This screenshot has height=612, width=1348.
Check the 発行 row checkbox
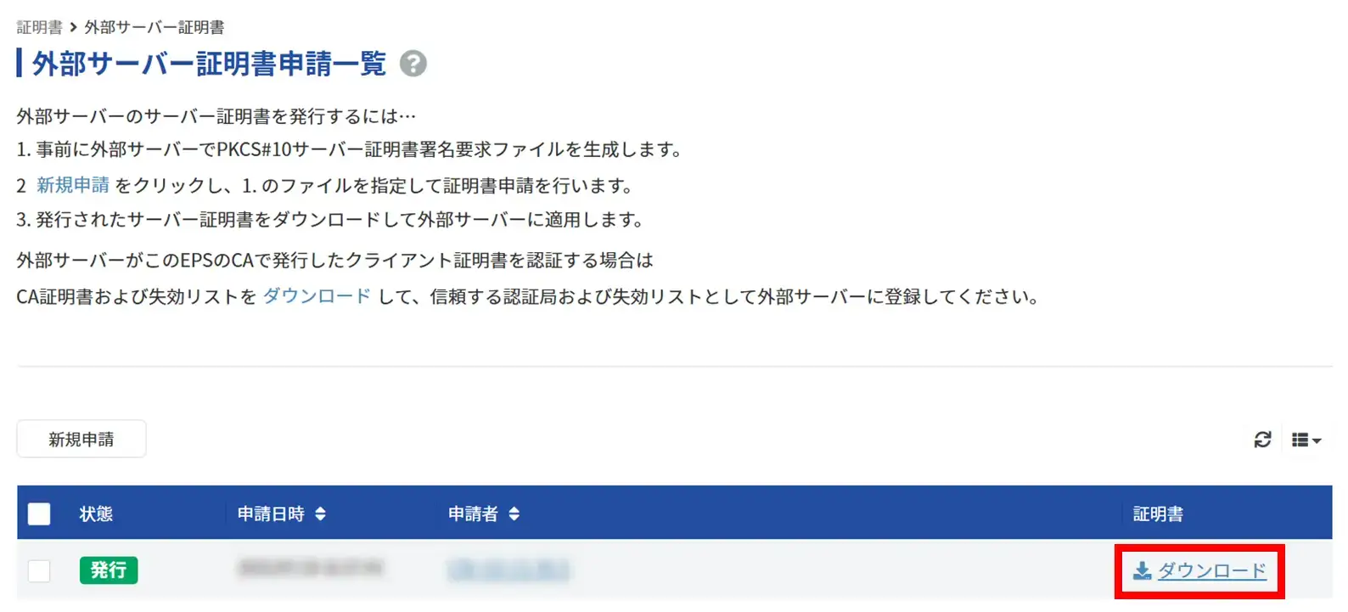point(39,570)
